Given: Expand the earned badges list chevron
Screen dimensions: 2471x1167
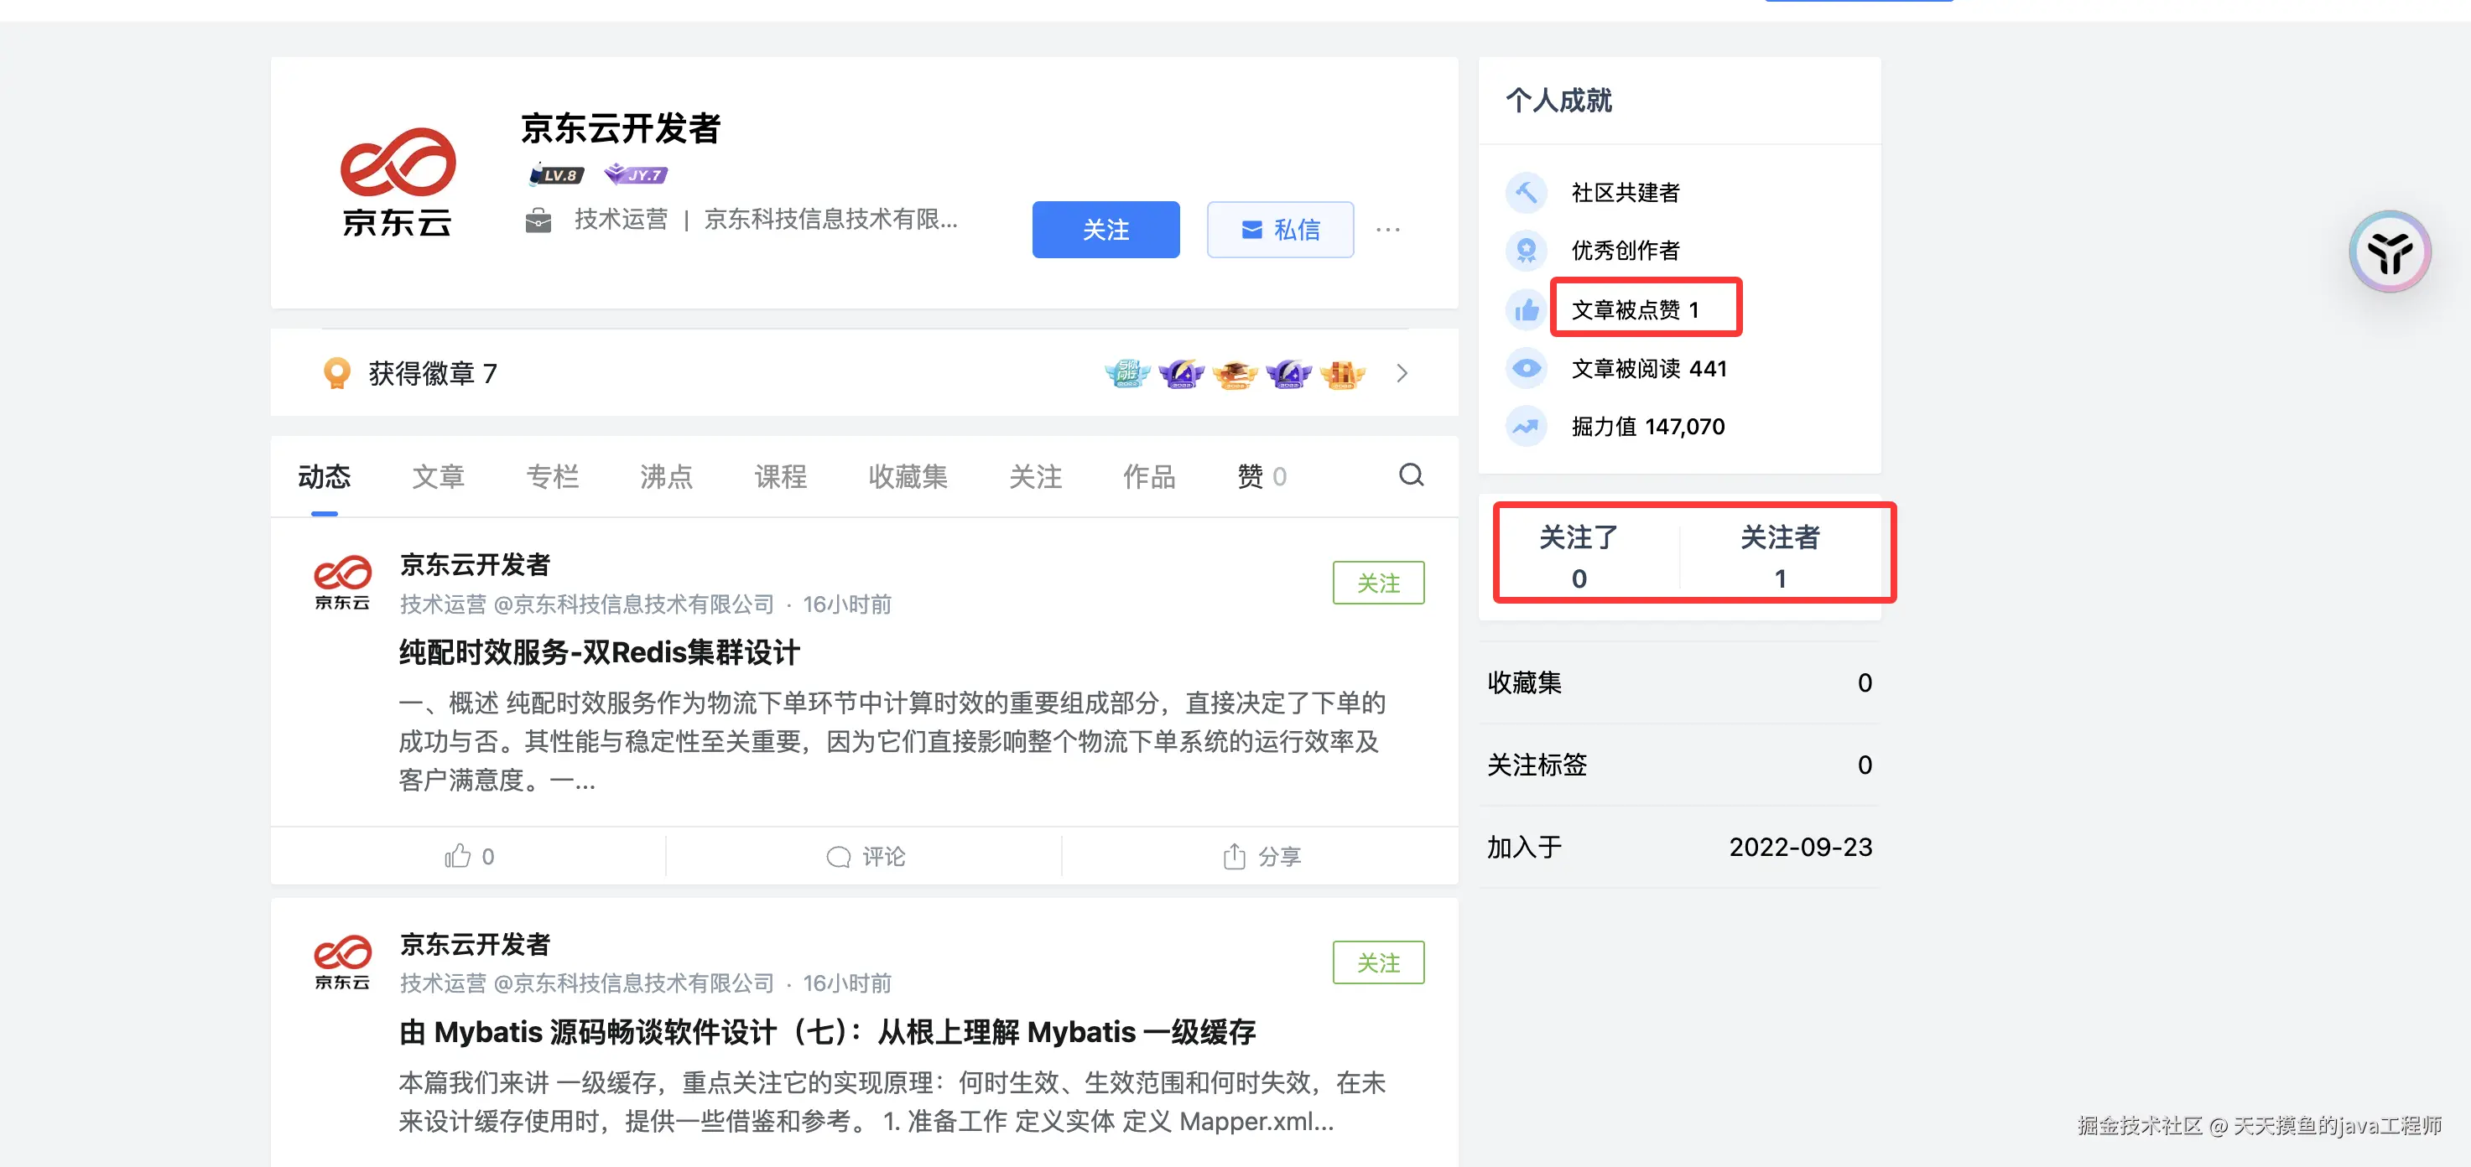Looking at the screenshot, I should coord(1402,373).
